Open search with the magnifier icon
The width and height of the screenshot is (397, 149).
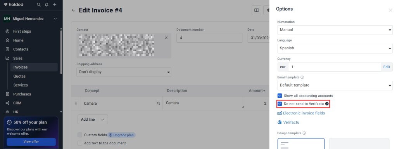tap(39, 5)
